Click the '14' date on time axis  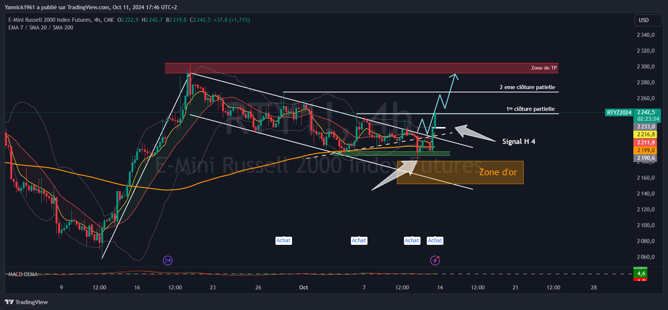[440, 288]
